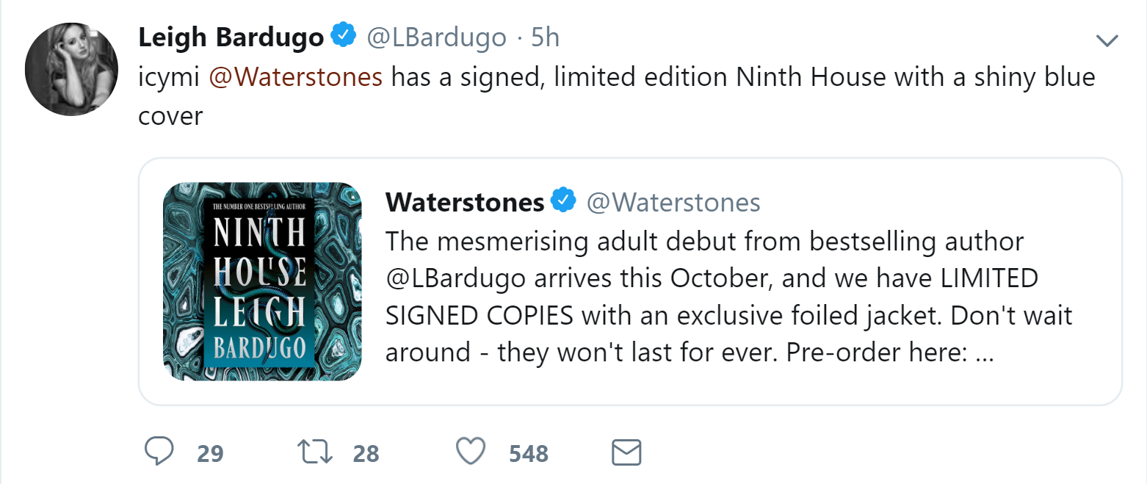The width and height of the screenshot is (1147, 484).
Task: Expand the caret at the tweet's top right
Action: [x=1107, y=42]
